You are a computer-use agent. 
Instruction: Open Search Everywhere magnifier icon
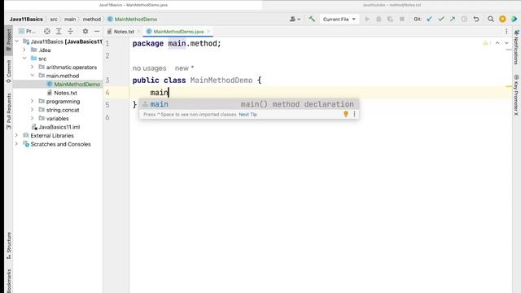click(x=491, y=20)
